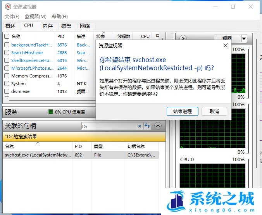Click the refresh search results icon
The width and height of the screenshot is (262, 215).
click(x=147, y=126)
